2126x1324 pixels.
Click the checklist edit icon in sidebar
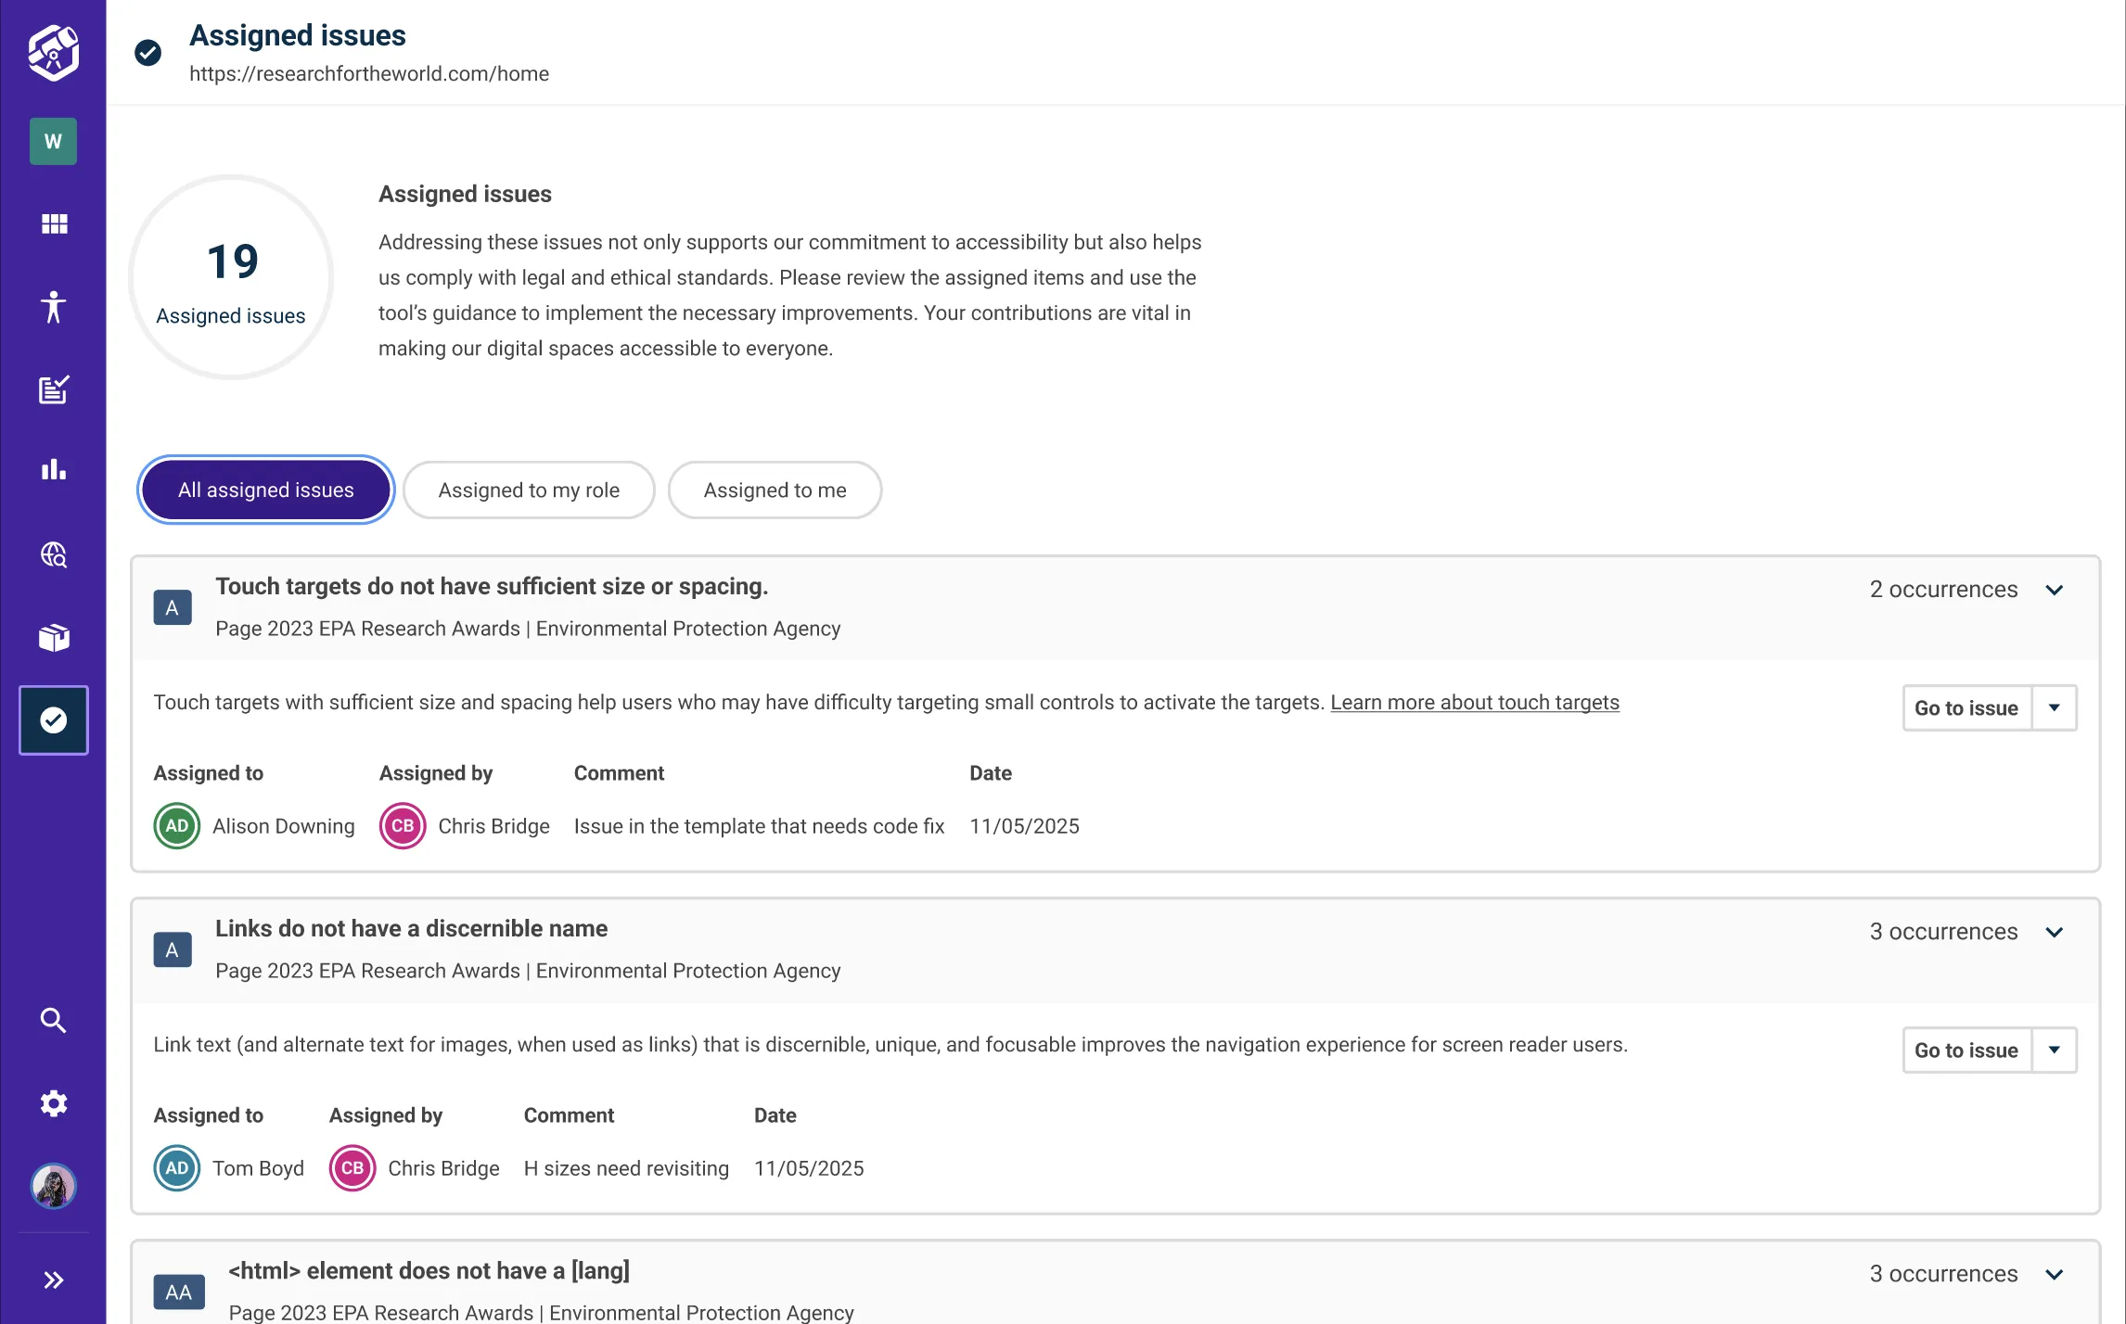tap(54, 389)
